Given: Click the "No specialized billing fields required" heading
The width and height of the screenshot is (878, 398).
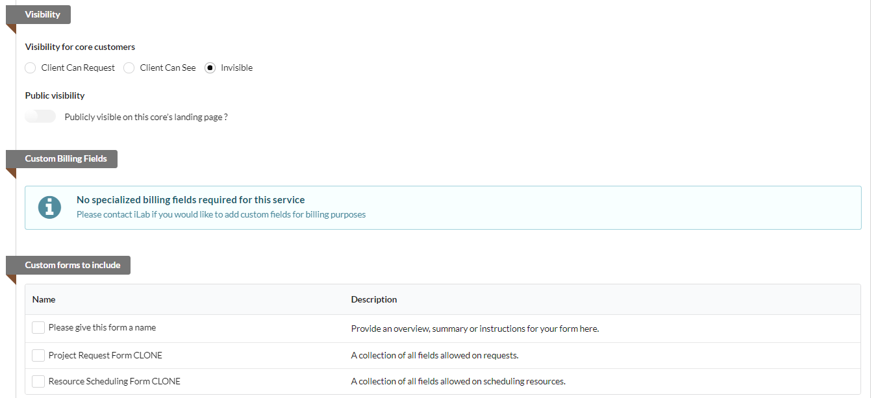Looking at the screenshot, I should coord(190,200).
